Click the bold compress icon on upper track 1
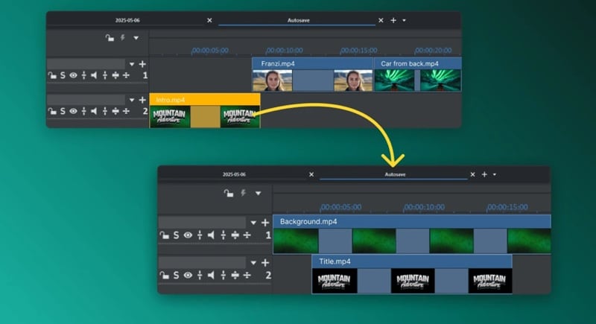The height and width of the screenshot is (324, 596). pos(115,75)
